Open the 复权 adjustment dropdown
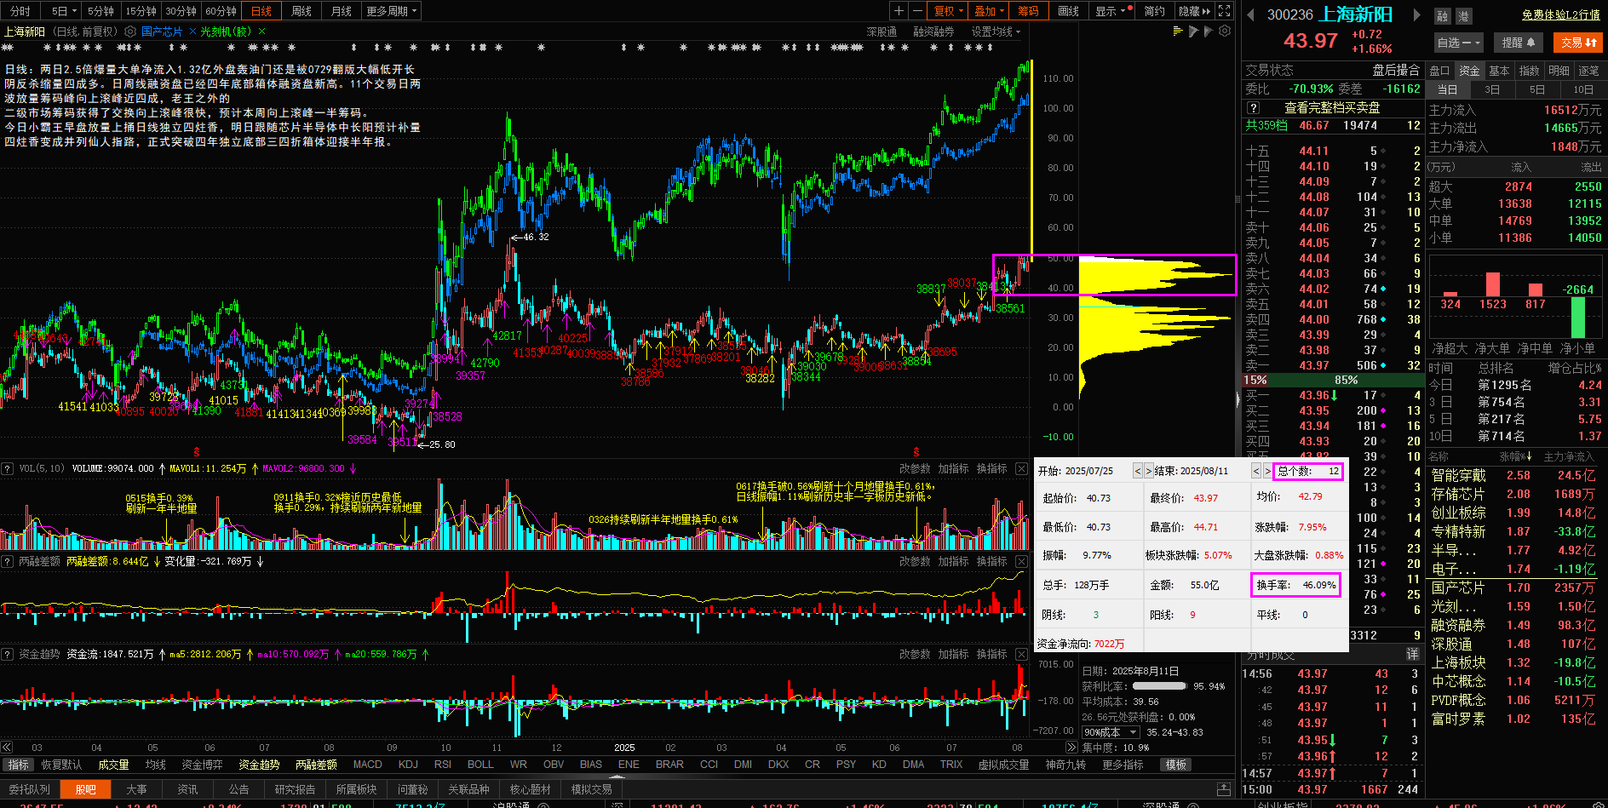 (949, 11)
